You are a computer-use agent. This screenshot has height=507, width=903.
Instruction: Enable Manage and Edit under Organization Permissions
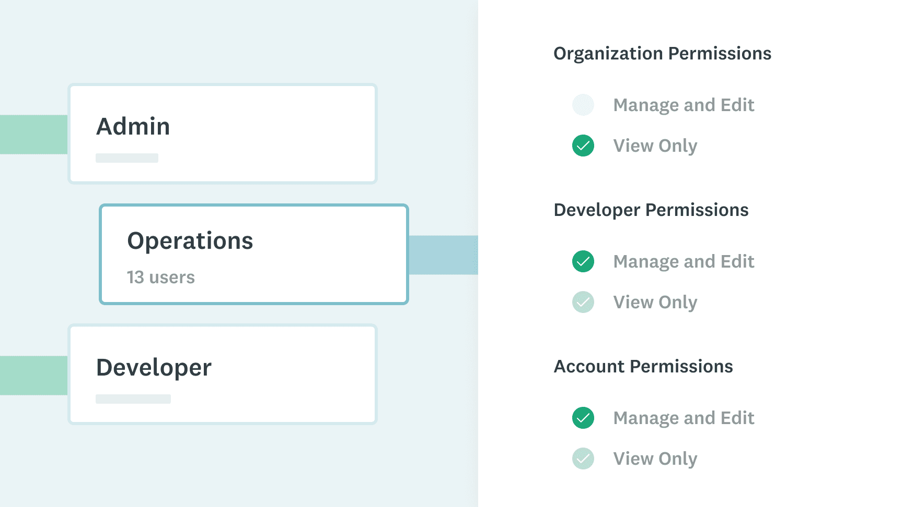(x=583, y=105)
